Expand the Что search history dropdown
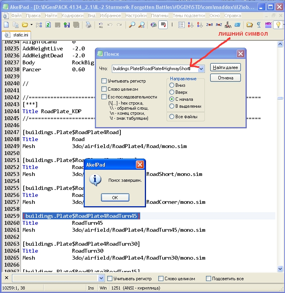 pos(201,69)
